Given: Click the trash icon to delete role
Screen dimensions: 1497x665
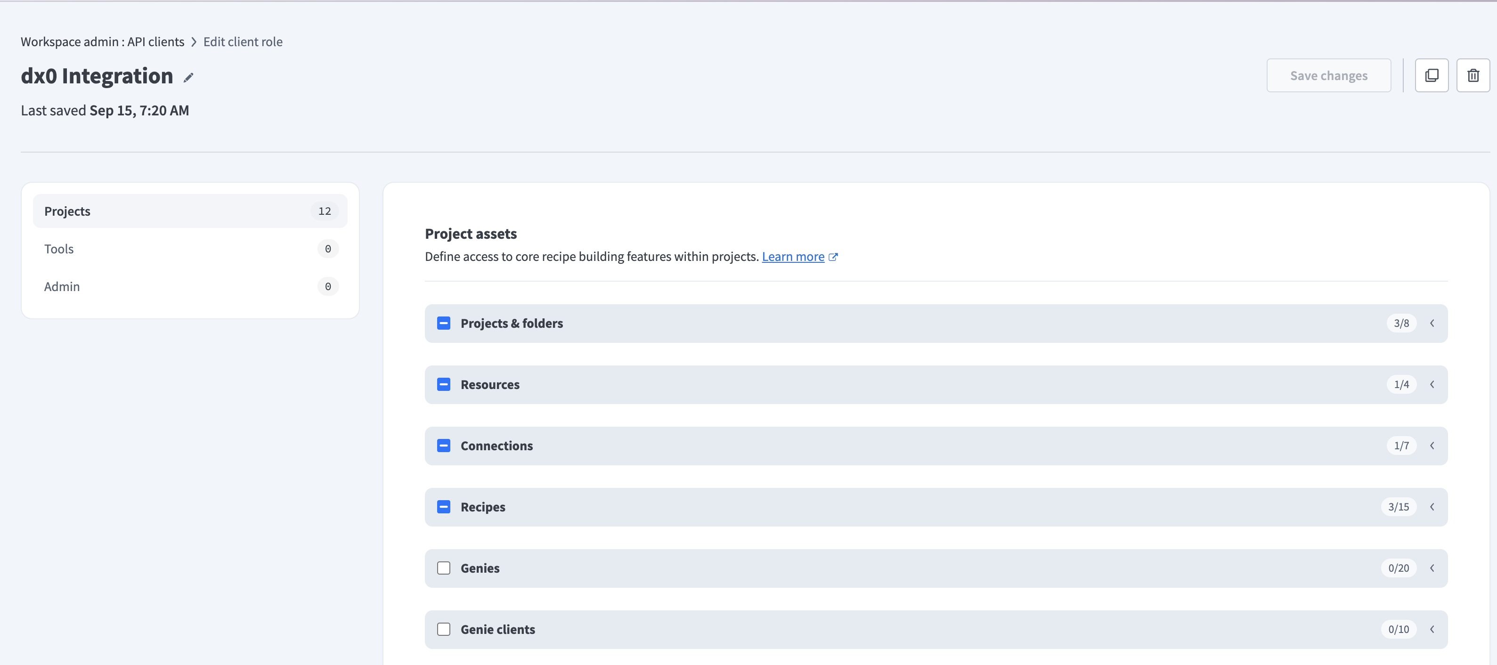Looking at the screenshot, I should pos(1473,75).
